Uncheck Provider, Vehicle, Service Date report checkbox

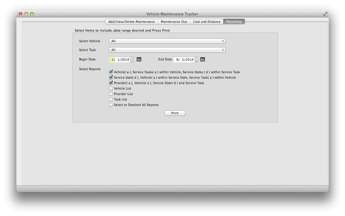click(111, 83)
